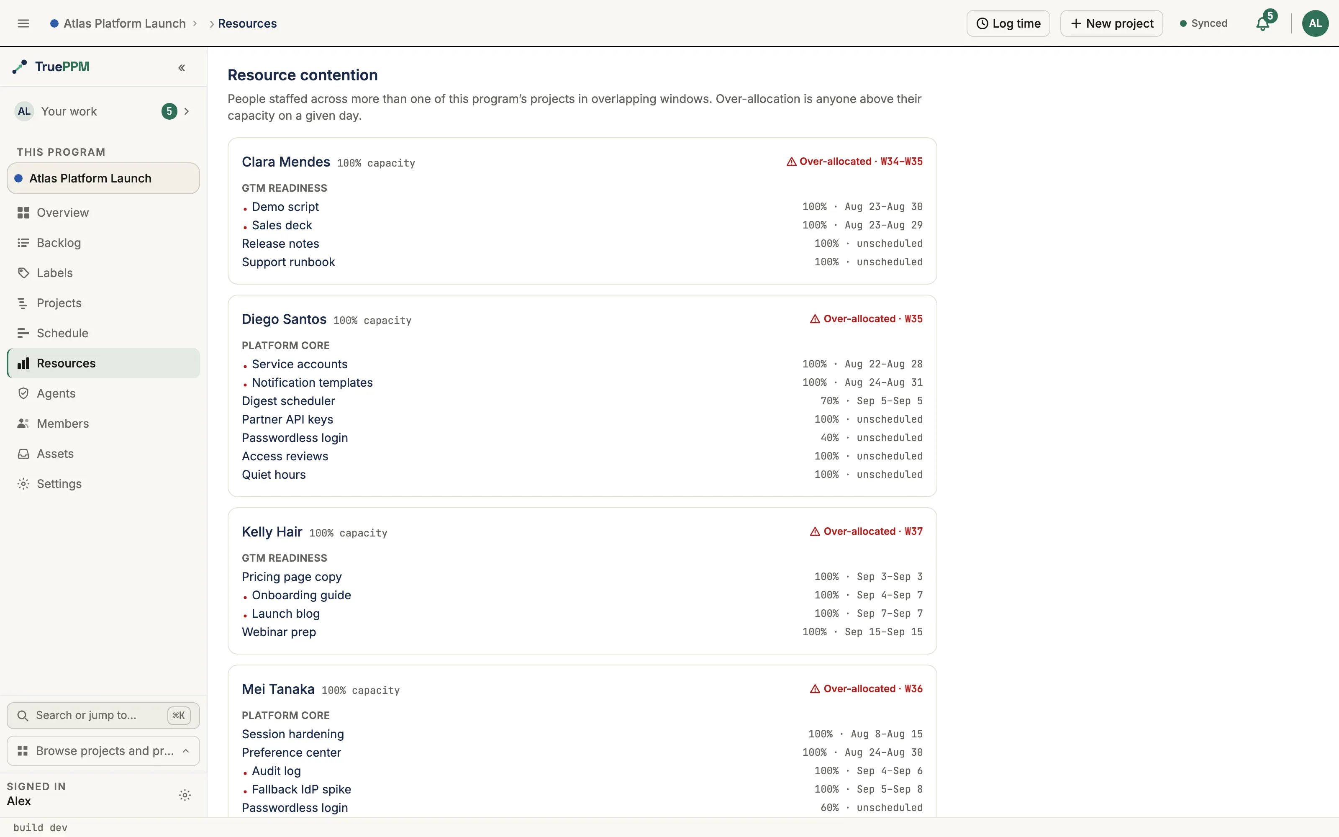
Task: Open the Notification templates task
Action: point(312,383)
